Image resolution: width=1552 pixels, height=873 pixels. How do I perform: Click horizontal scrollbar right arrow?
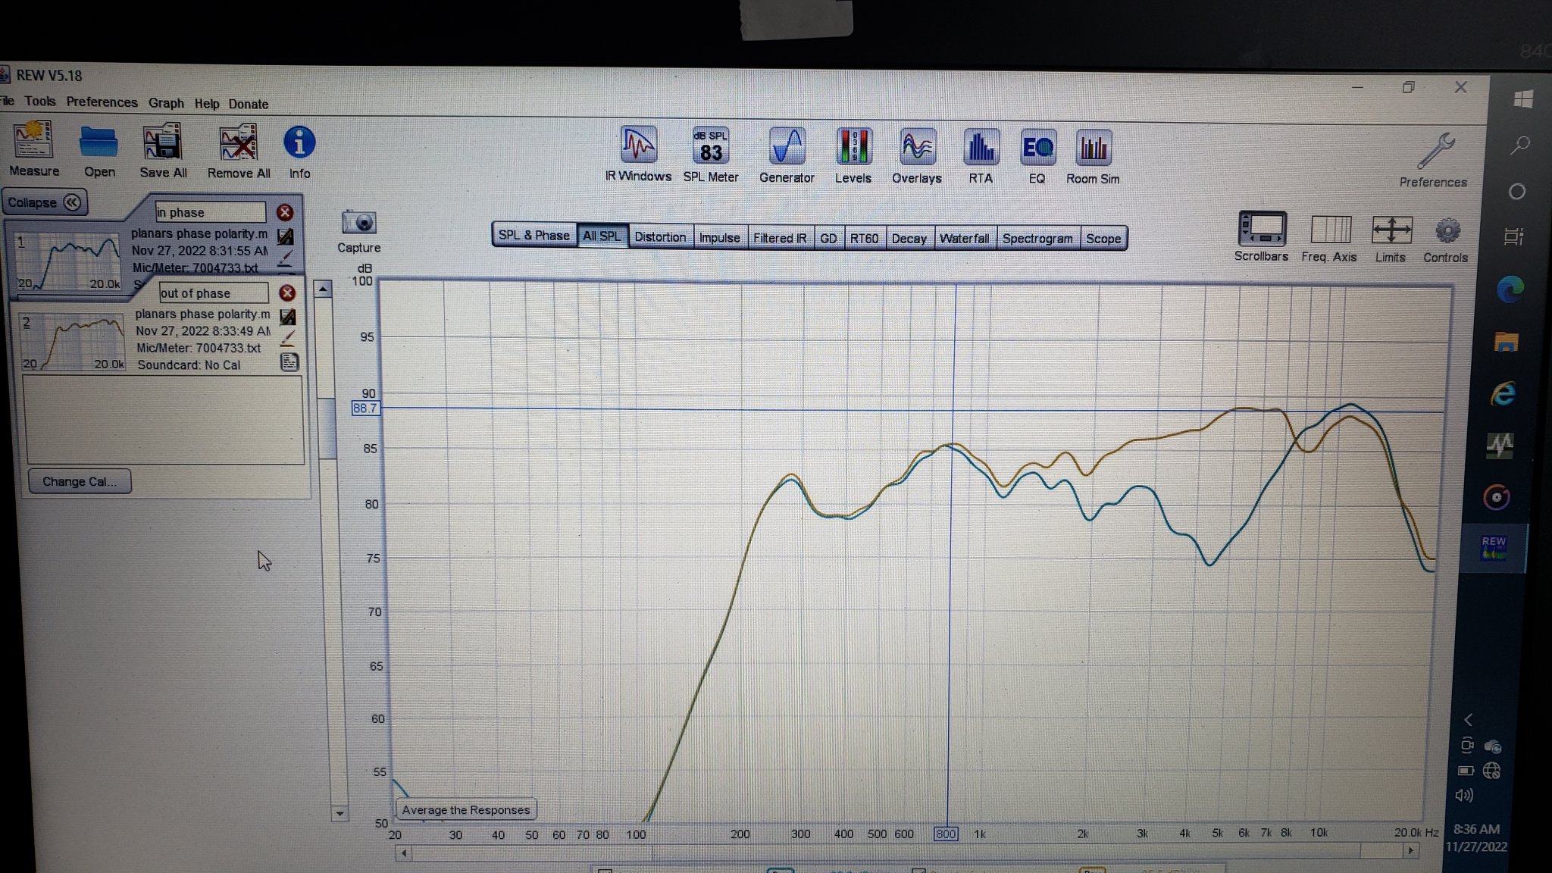[1410, 851]
